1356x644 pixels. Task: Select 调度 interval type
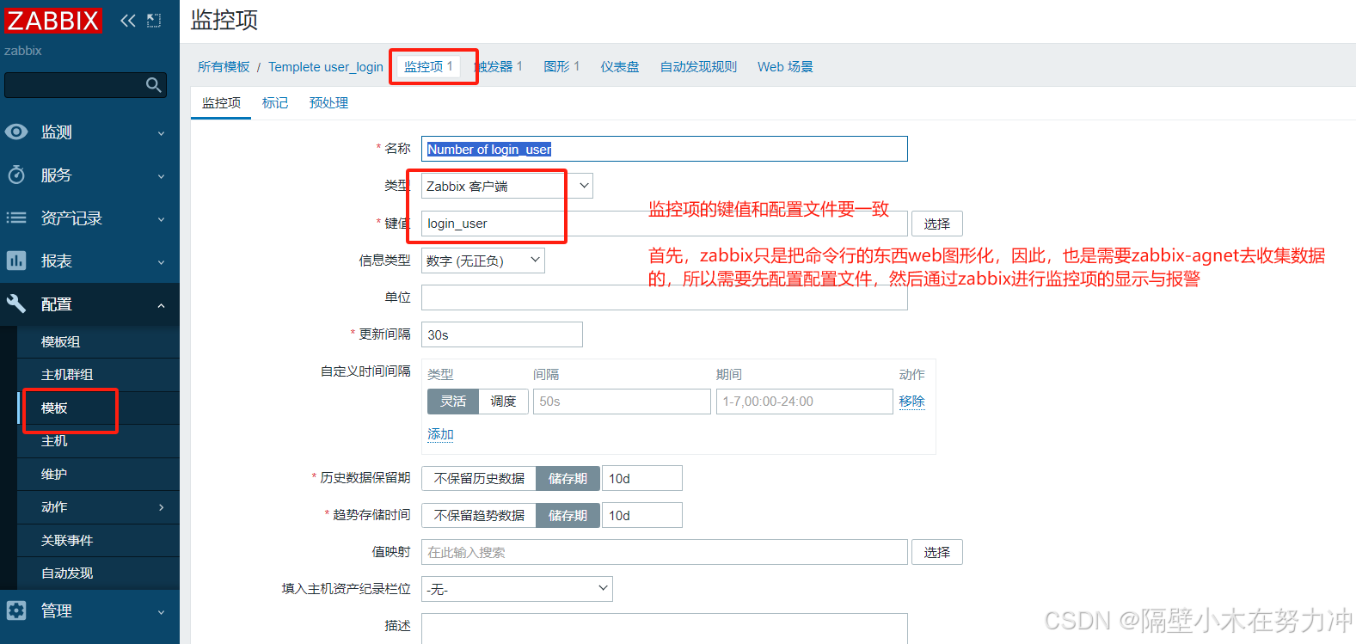pyautogui.click(x=503, y=402)
